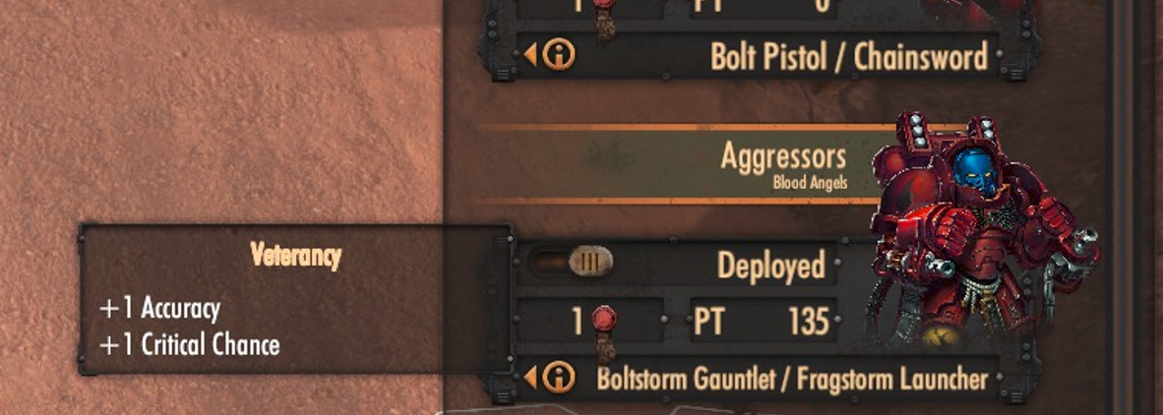Click info icon beside Boltstorm Gauntlet loadout
The image size is (1163, 415).
559,379
